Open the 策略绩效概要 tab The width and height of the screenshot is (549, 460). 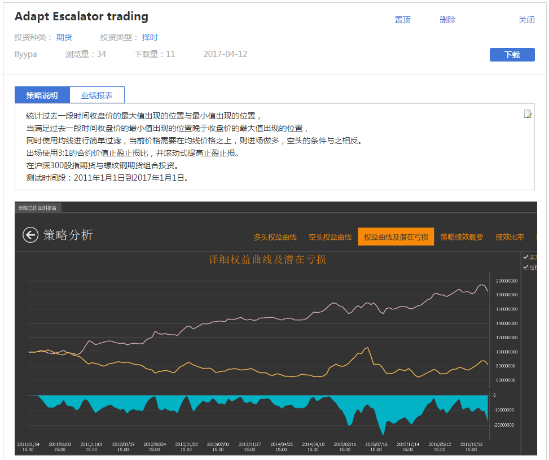pos(462,237)
